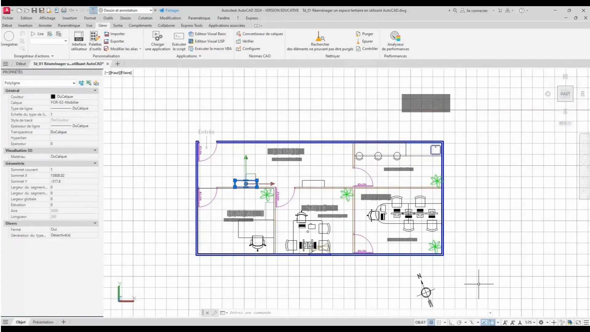Open Analyseur de performances

[395, 41]
